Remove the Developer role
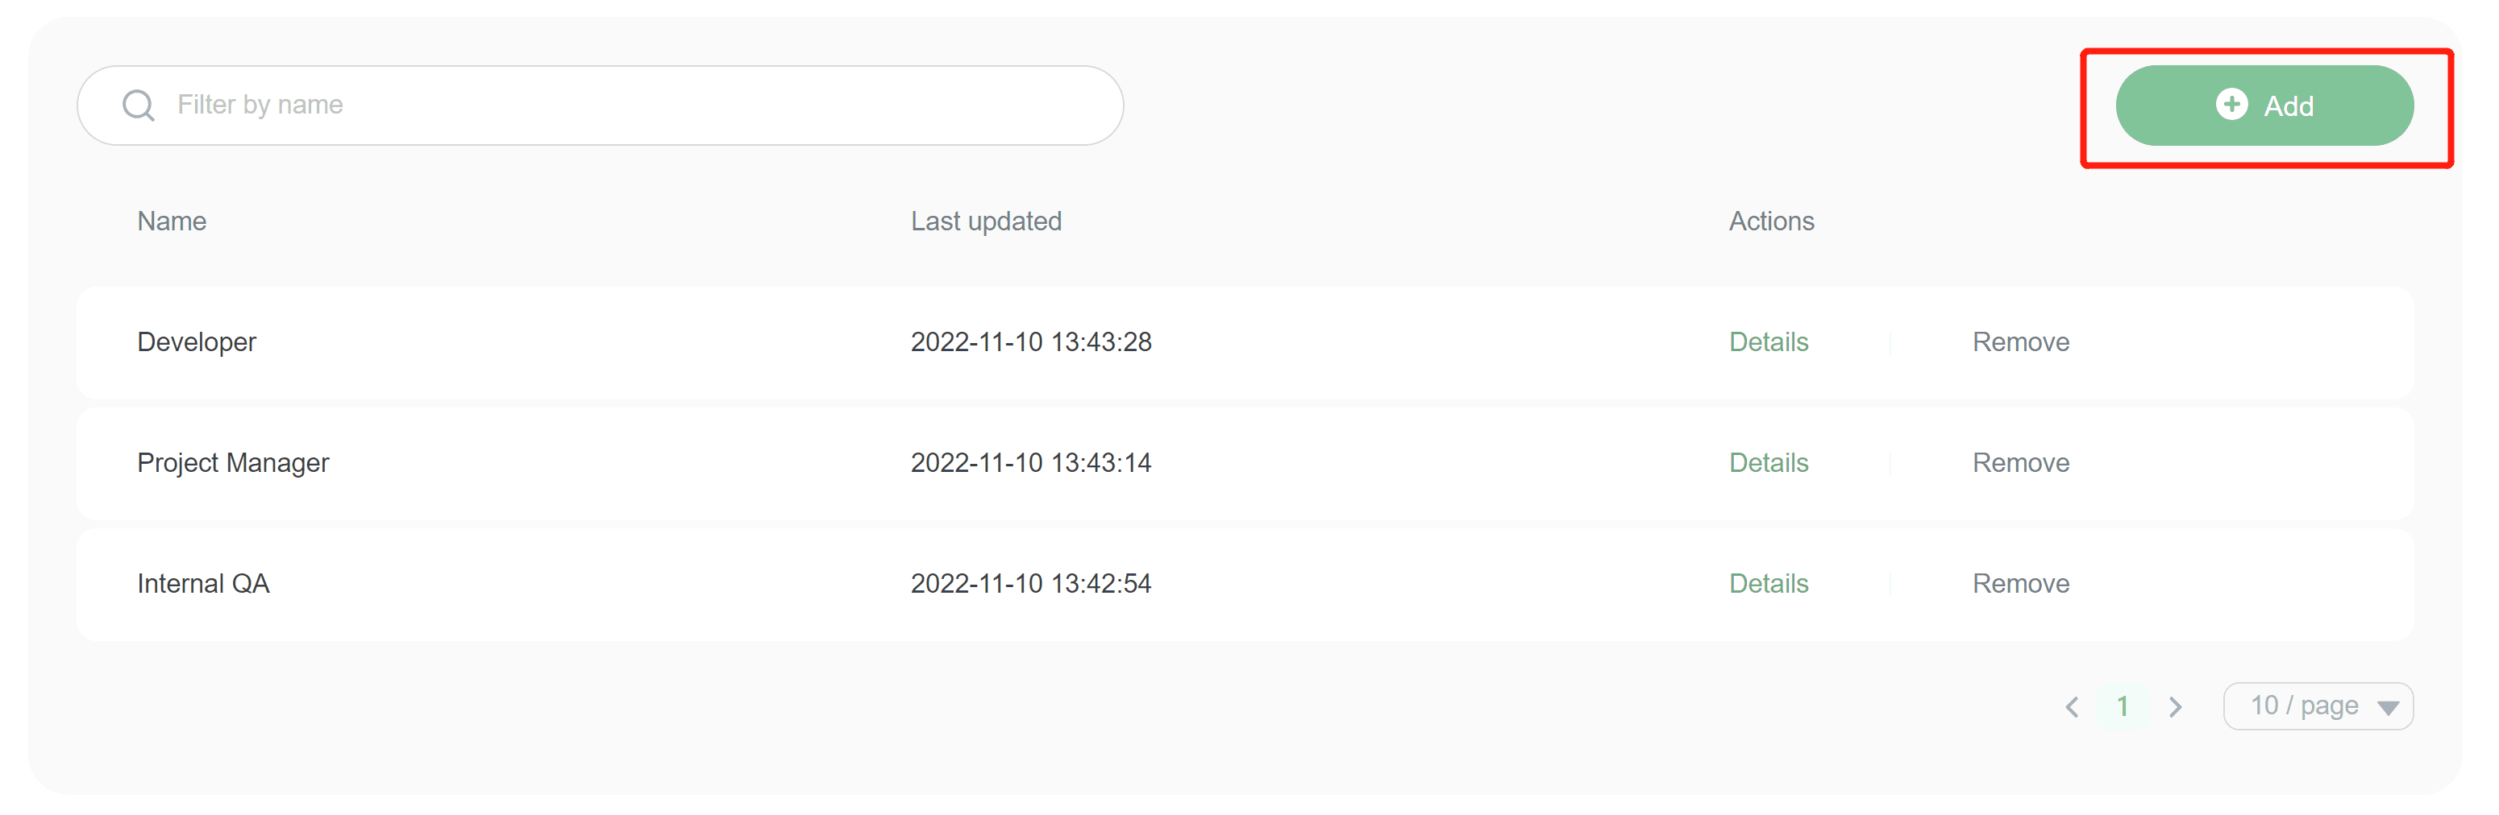 [2021, 342]
